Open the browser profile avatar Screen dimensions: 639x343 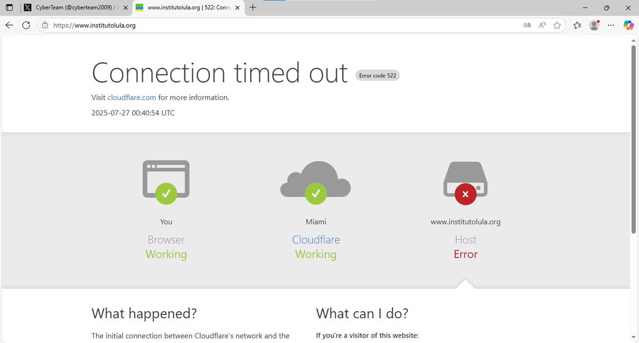pos(594,25)
